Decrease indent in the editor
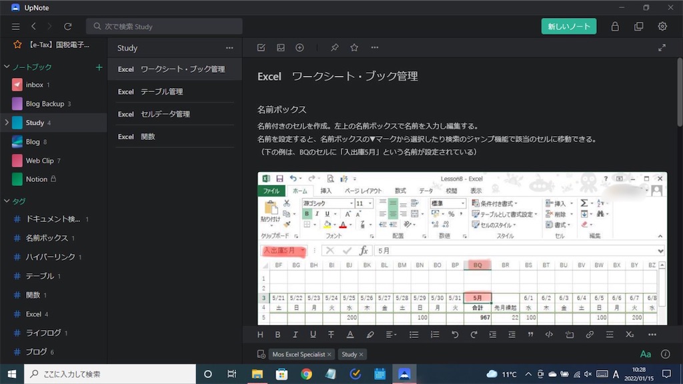The width and height of the screenshot is (683, 384). point(512,335)
